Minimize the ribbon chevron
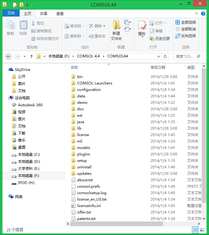 pyautogui.click(x=196, y=14)
